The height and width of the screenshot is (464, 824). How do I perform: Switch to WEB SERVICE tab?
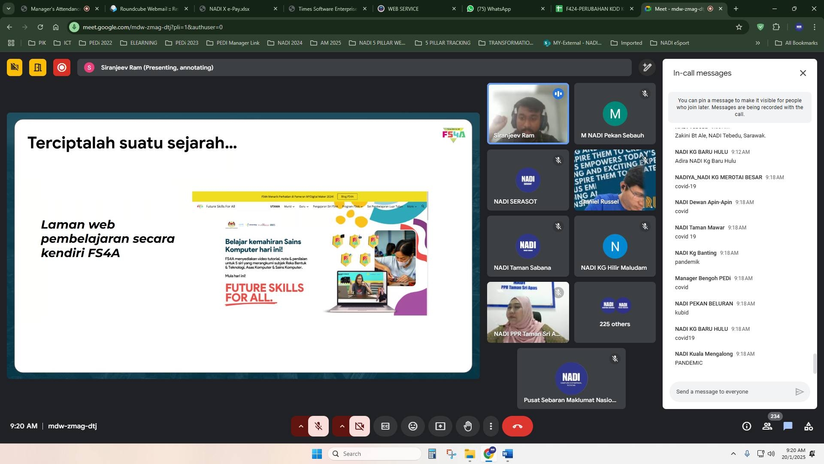[416, 9]
